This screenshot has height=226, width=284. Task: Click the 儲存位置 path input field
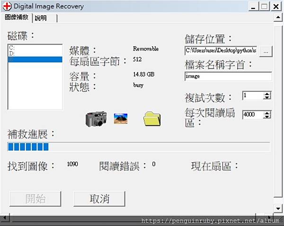click(x=221, y=50)
